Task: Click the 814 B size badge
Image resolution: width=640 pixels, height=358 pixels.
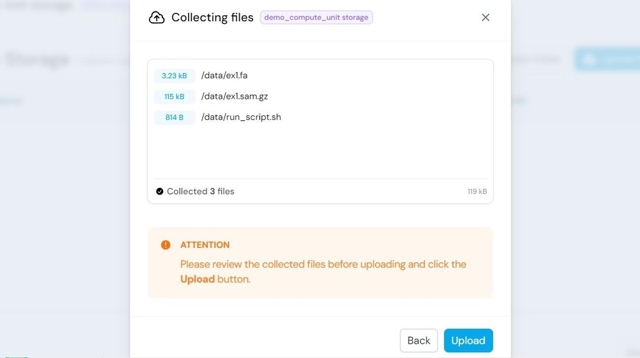Action: (174, 118)
